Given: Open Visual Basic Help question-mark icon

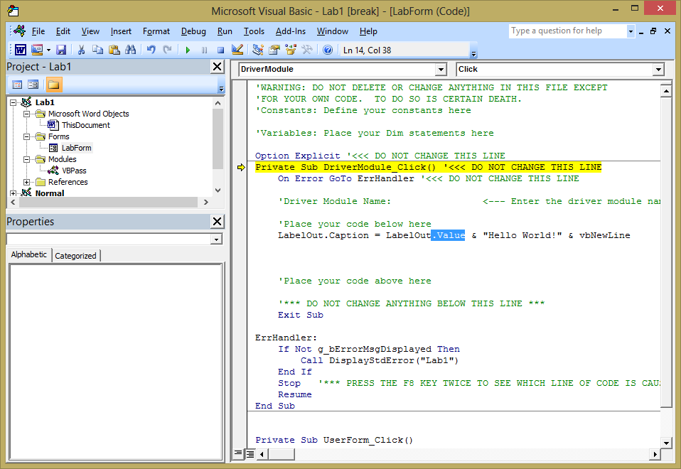Looking at the screenshot, I should pos(328,50).
